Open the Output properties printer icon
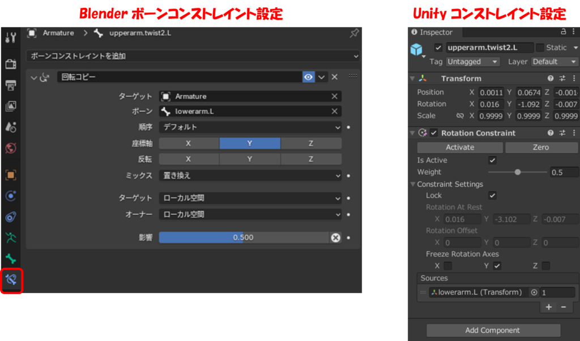This screenshot has width=580, height=341. point(11,85)
